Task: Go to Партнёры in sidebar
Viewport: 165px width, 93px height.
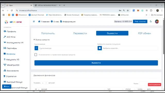Action: (x=10, y=48)
